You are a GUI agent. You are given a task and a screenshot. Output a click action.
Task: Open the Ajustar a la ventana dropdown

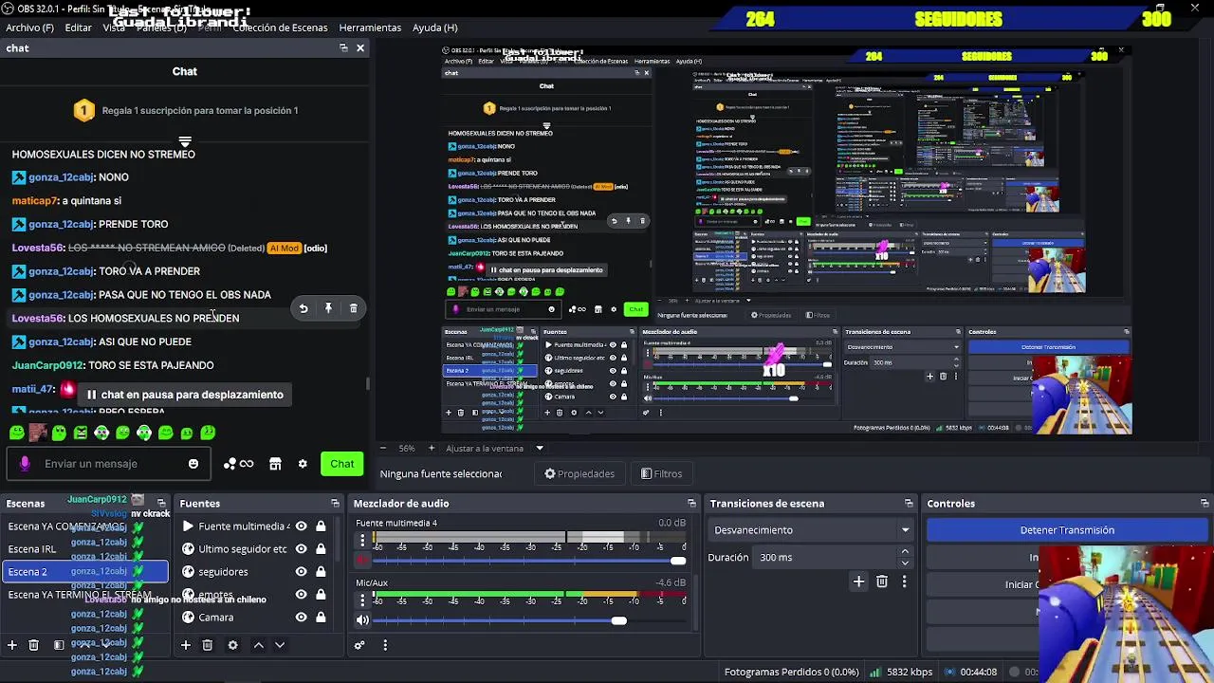494,448
